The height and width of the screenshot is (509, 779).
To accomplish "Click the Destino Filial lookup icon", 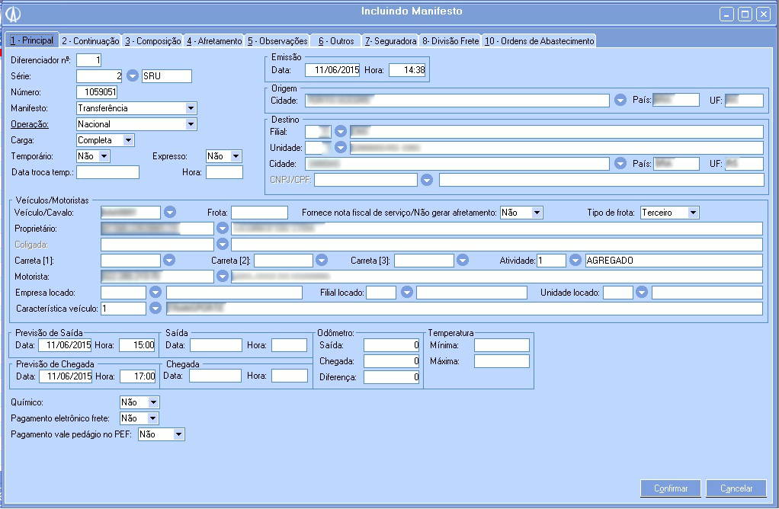I will coord(340,132).
